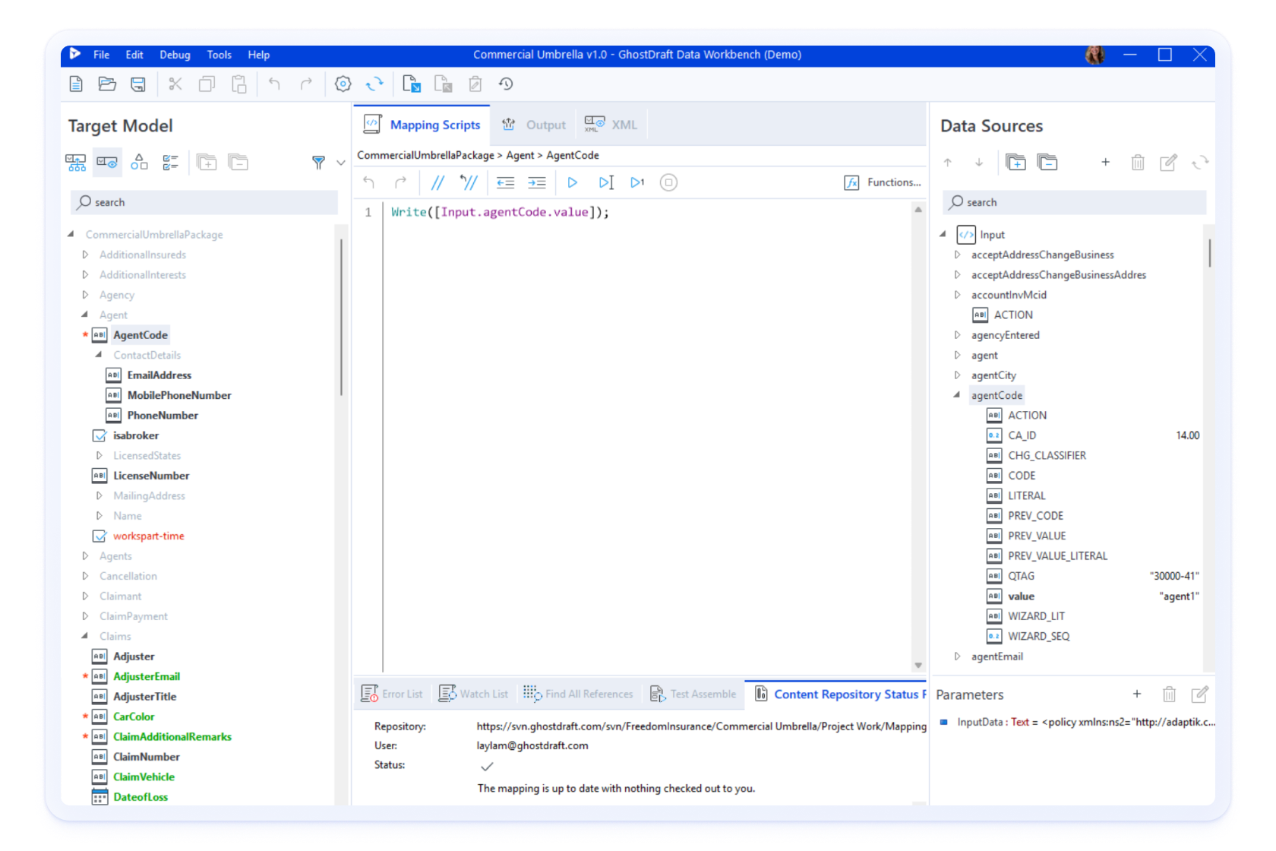
Task: Switch to the Output tab
Action: tap(534, 125)
